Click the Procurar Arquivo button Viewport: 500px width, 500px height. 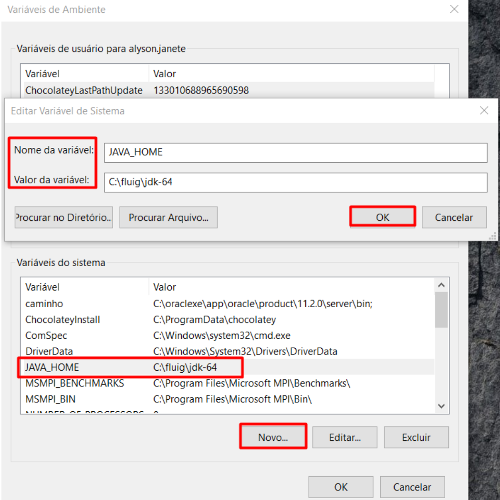[169, 217]
